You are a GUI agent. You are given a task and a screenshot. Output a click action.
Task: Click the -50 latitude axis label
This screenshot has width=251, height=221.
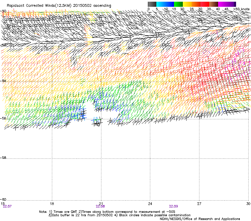(x=3, y=11)
